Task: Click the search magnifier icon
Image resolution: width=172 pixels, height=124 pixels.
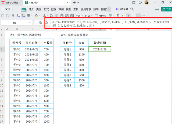Action: click(x=132, y=9)
